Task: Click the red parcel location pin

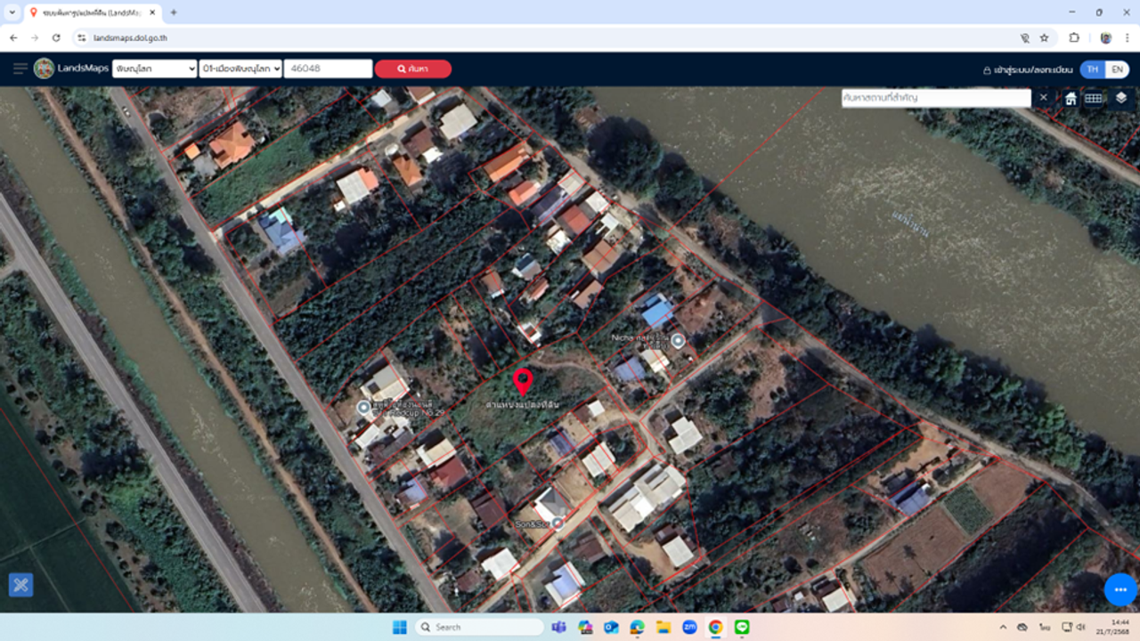Action: click(523, 382)
